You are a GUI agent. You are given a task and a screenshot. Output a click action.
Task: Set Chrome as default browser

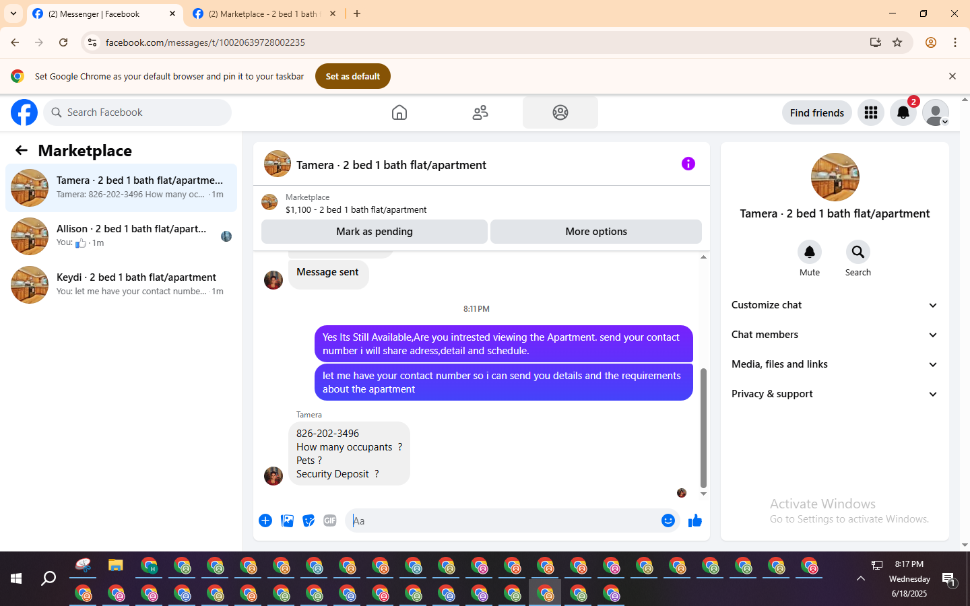click(353, 76)
